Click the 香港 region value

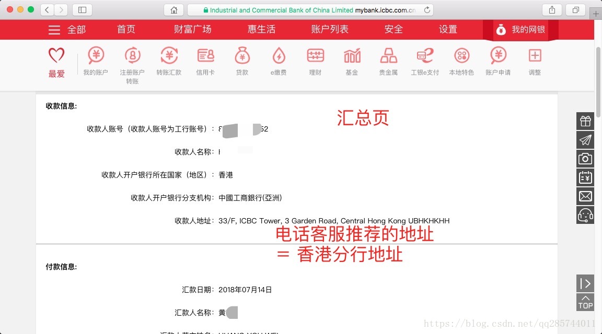(x=226, y=175)
